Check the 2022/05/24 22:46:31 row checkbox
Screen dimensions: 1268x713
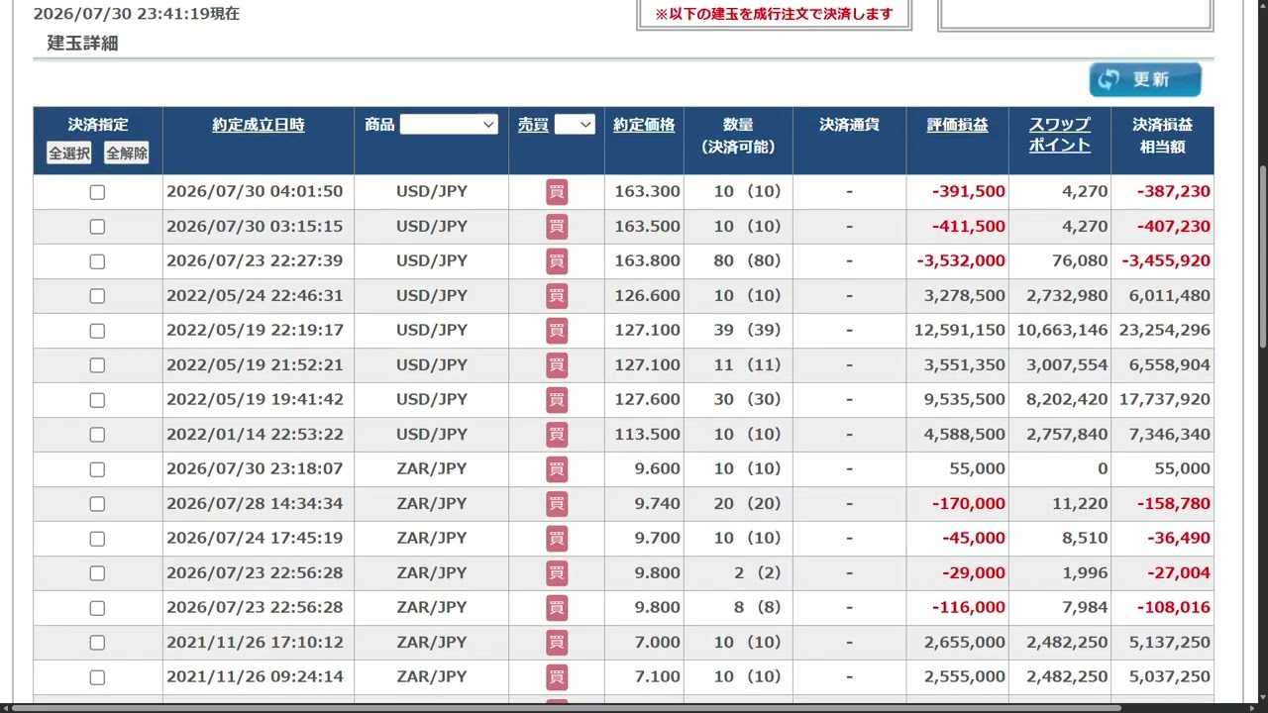(97, 296)
